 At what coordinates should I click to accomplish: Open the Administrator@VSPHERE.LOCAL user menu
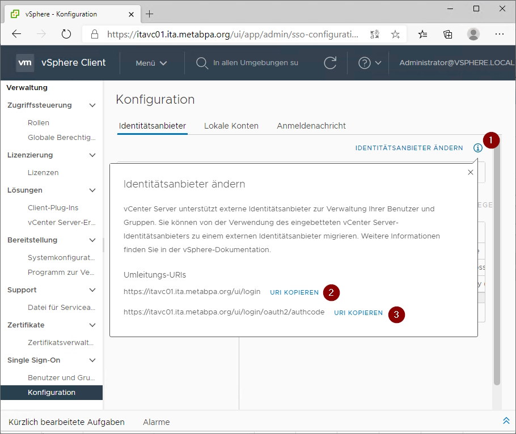click(x=457, y=63)
